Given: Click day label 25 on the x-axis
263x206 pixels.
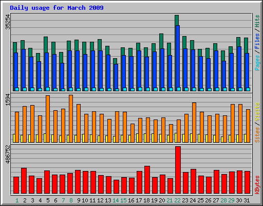Looking at the screenshot, I should [x=200, y=200].
